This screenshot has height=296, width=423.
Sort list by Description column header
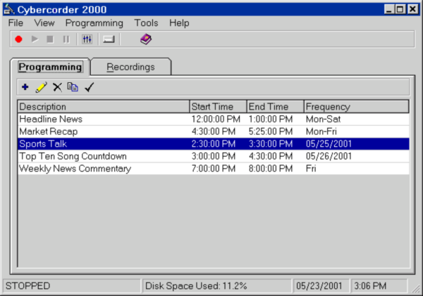coord(103,107)
